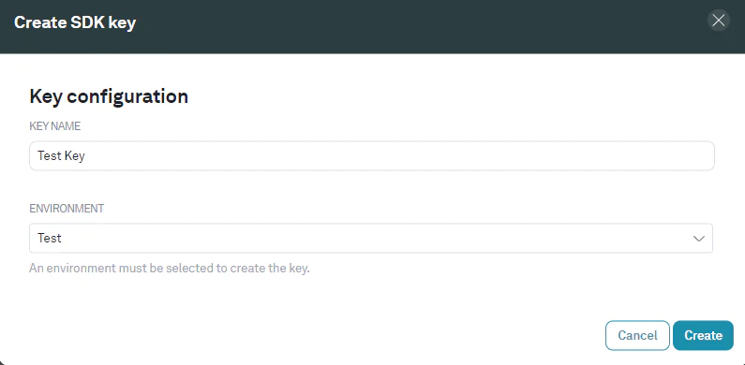This screenshot has height=365, width=745.
Task: Click the environment requirement helper text
Action: click(x=170, y=269)
